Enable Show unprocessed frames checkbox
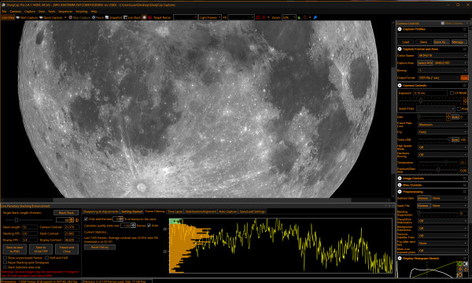The image size is (472, 283). [6, 258]
